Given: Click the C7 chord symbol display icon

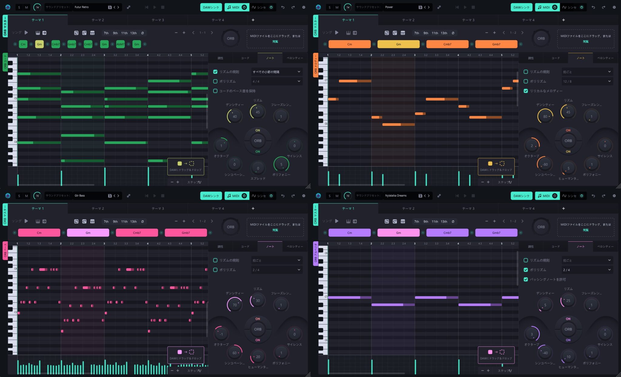Looking at the screenshot, I should (x=84, y=33).
